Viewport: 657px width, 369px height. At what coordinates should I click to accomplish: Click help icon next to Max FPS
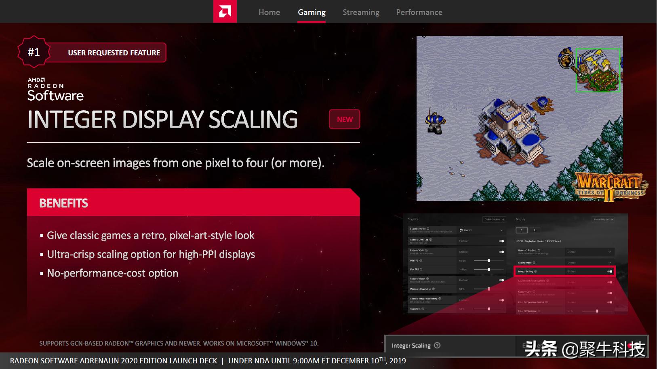(421, 270)
